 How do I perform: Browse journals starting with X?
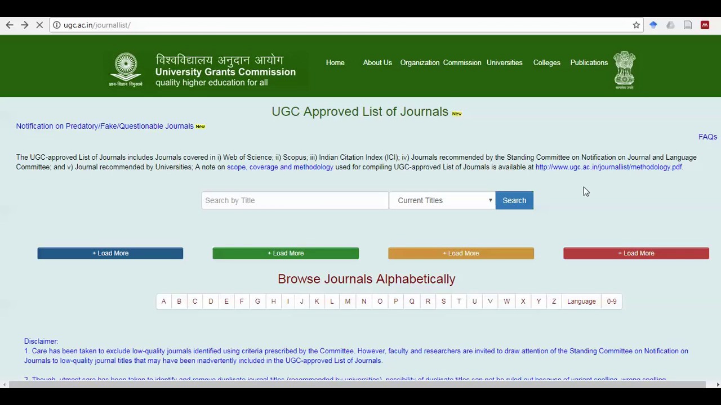pyautogui.click(x=523, y=301)
